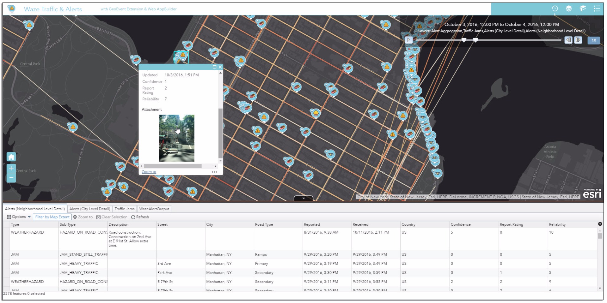Select the table row with 3rd Ave
Screen dimensions: 607x303
pos(300,264)
